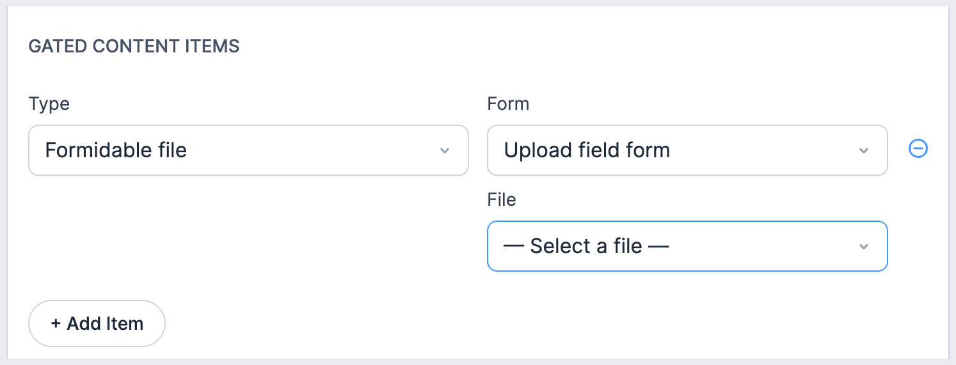The height and width of the screenshot is (365, 956).
Task: Click the chevron arrow in File dropdown
Action: (863, 247)
